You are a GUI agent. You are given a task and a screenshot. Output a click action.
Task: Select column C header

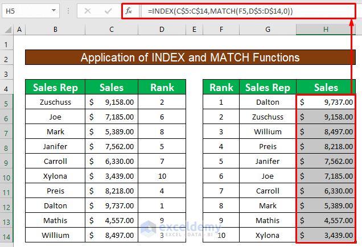pos(112,30)
